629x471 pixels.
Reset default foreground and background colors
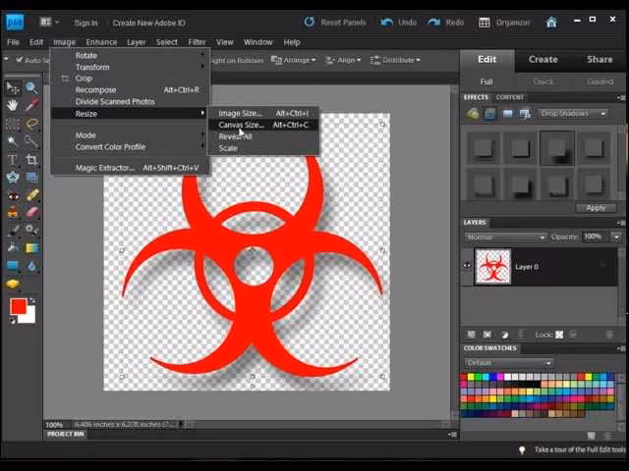click(x=13, y=321)
